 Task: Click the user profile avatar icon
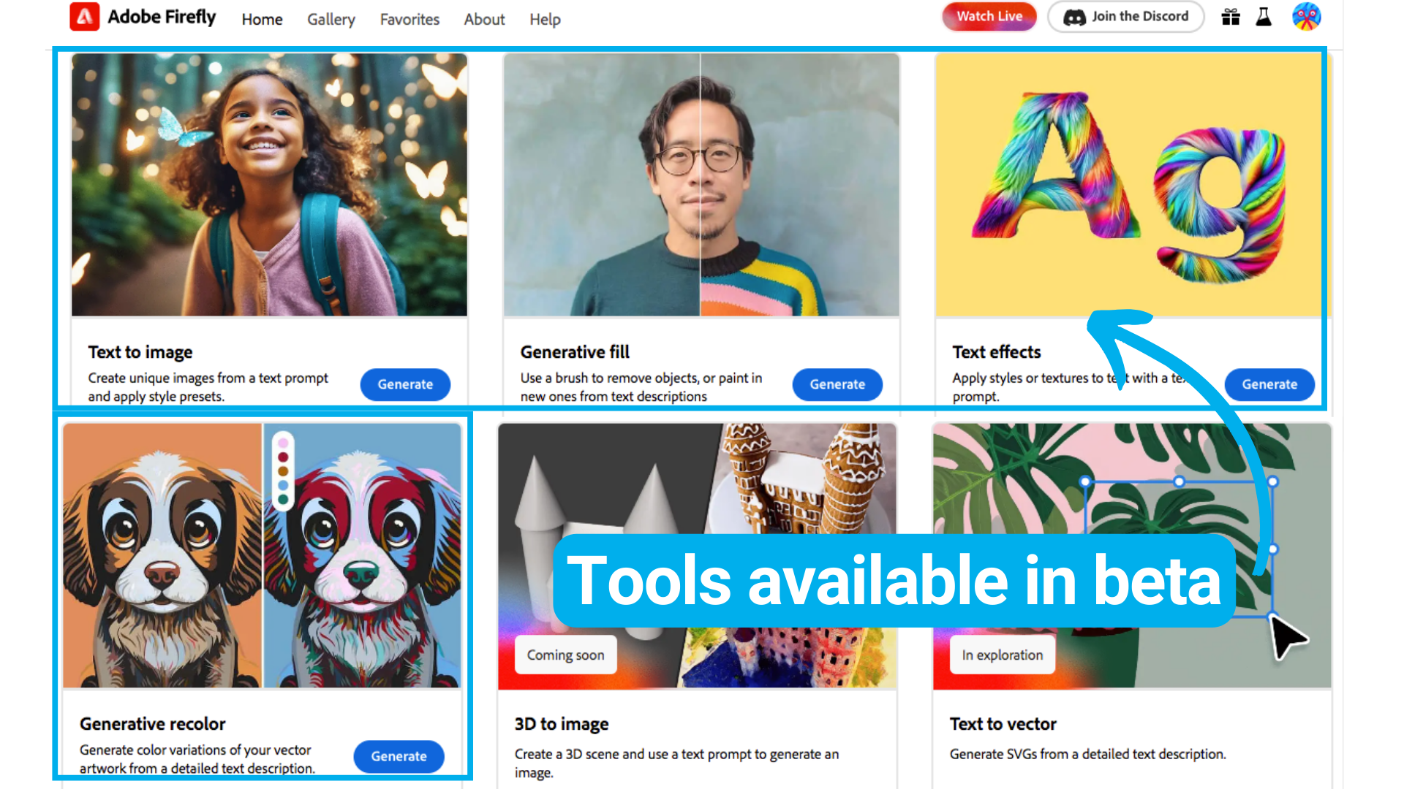1307,16
